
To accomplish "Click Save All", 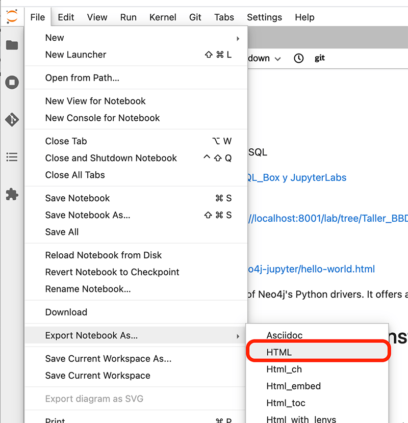I will tap(136, 232).
